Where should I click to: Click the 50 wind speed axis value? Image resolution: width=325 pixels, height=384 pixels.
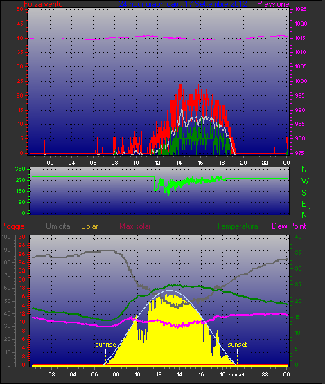20,9
